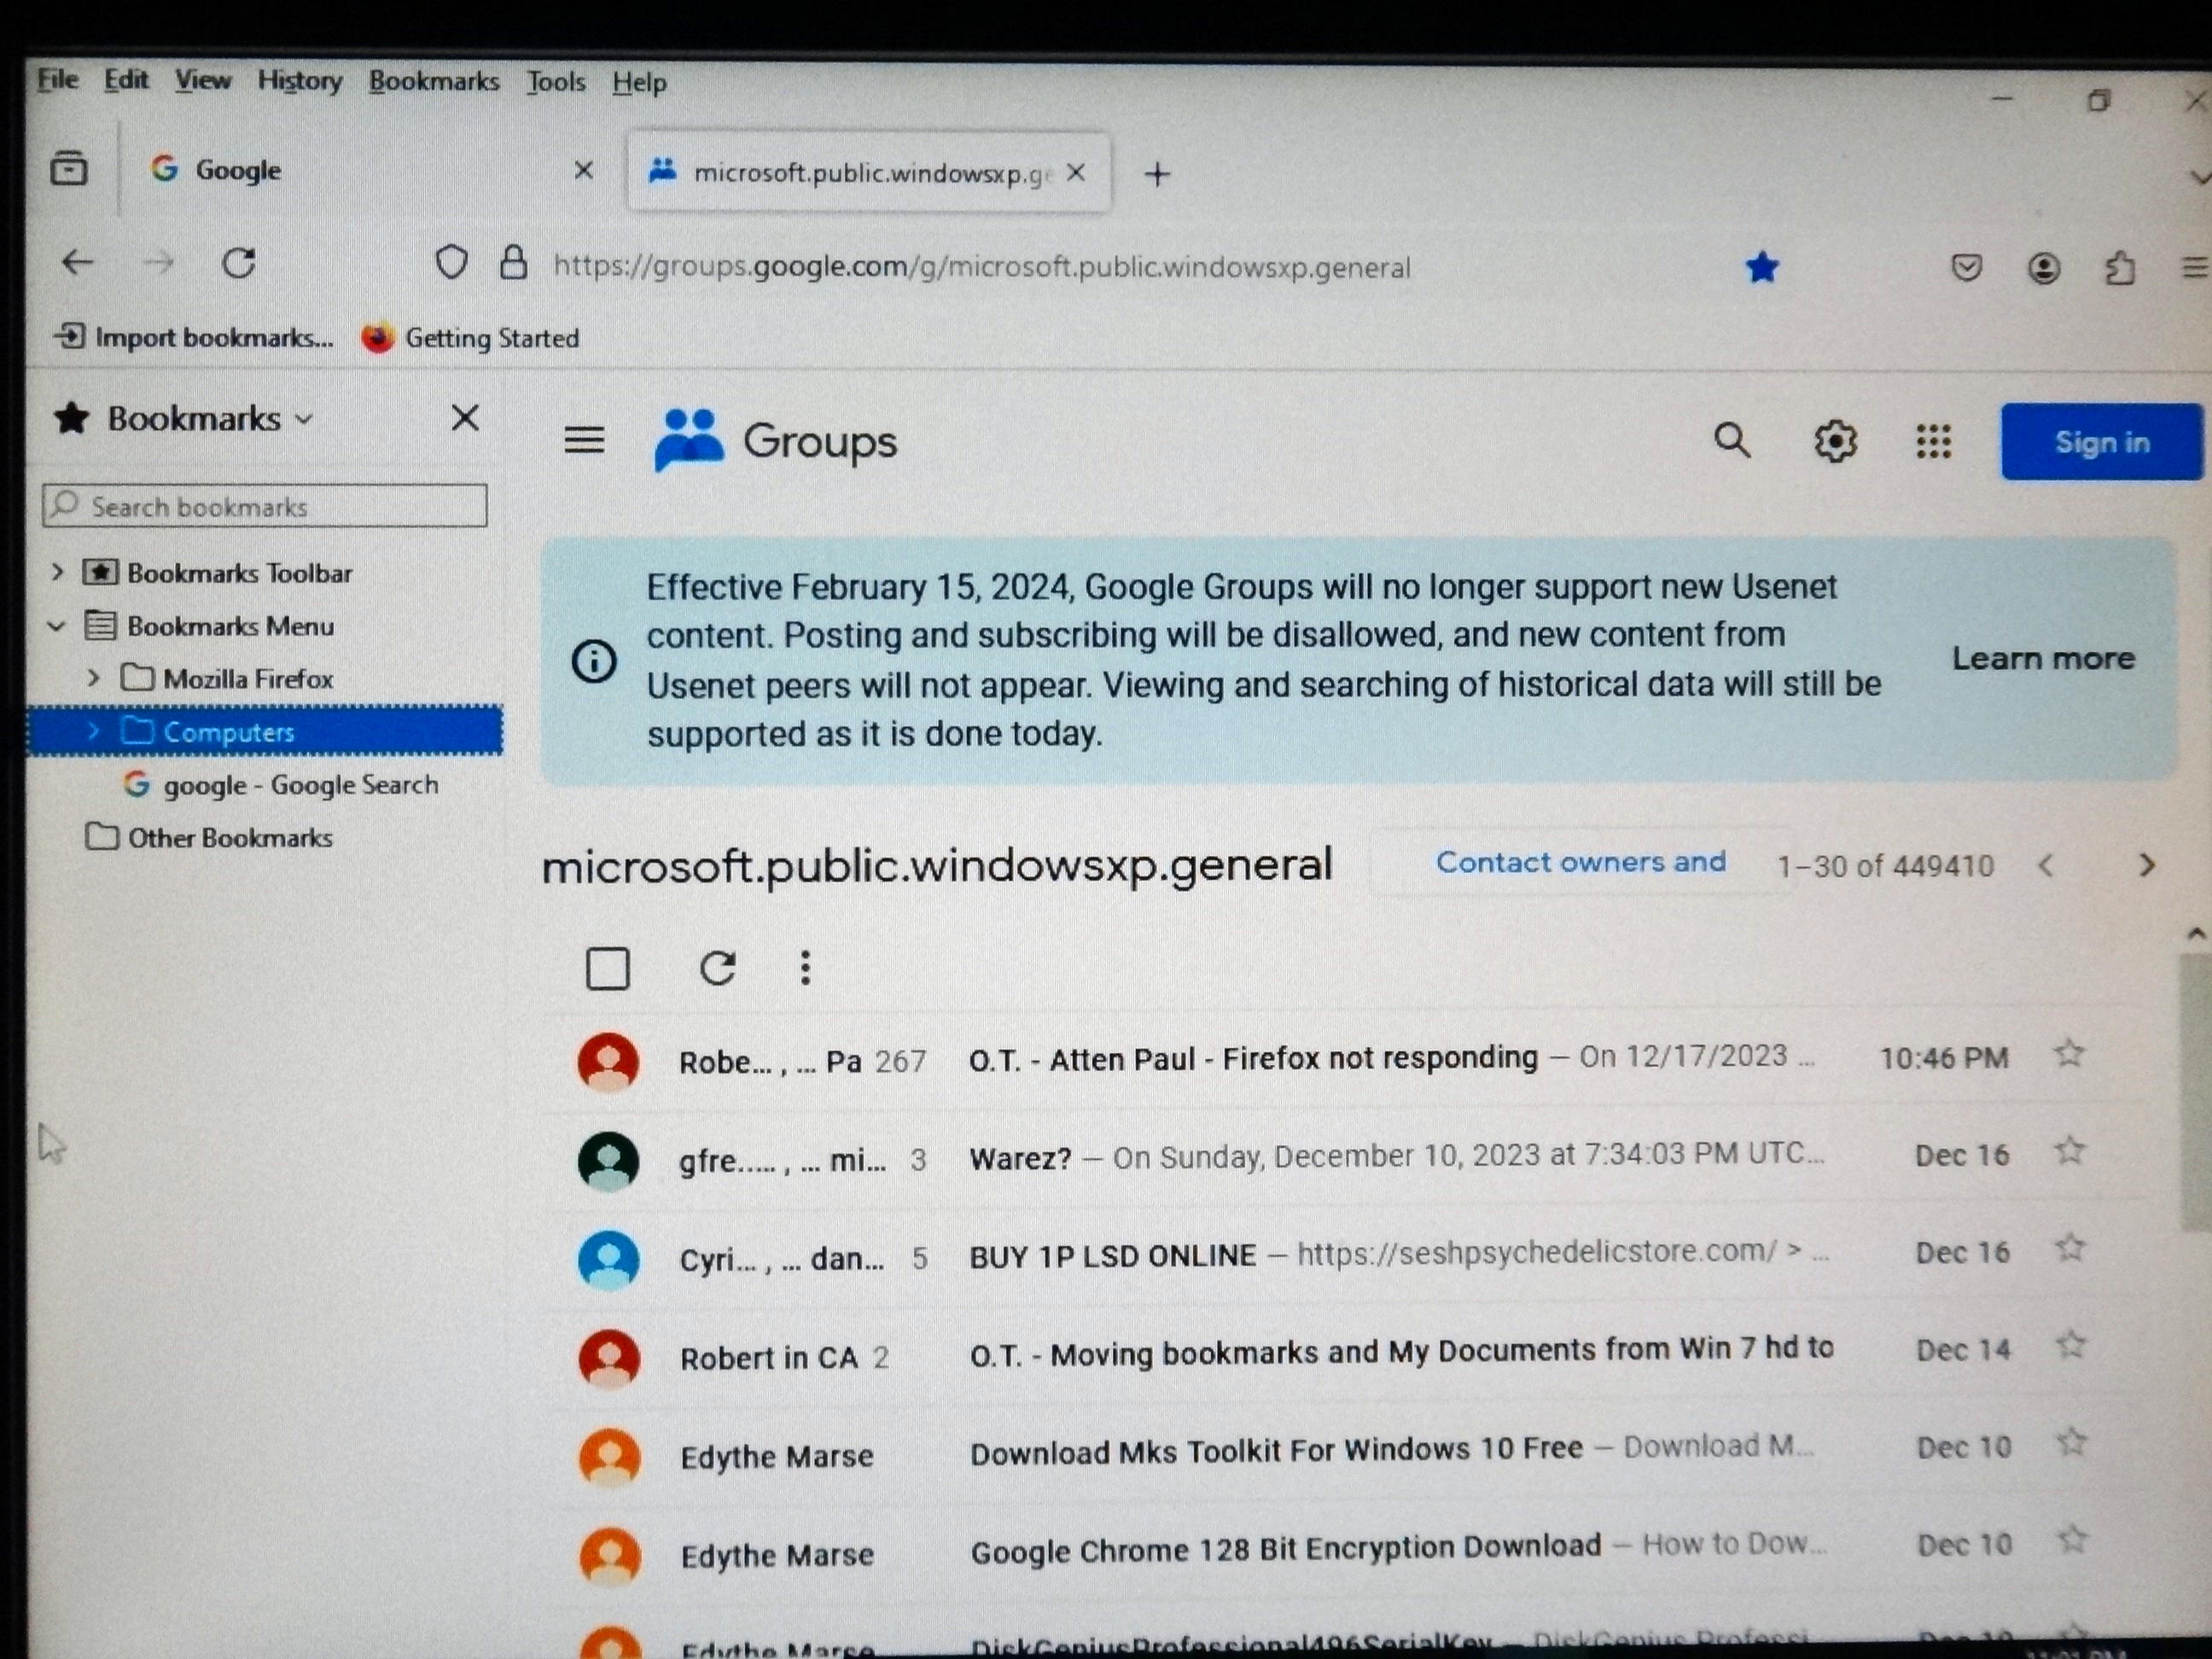Open Google Chrome 128 Bit Encryption thread
The width and height of the screenshot is (2212, 1659).
pyautogui.click(x=1286, y=1548)
